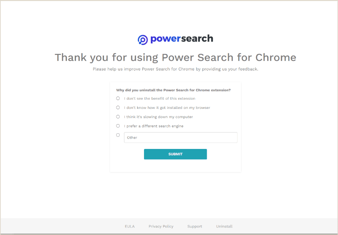Screen dimensions: 338x235
Task: Choose the "don't know how it got installed" radio button
Action: pyautogui.click(x=118, y=107)
